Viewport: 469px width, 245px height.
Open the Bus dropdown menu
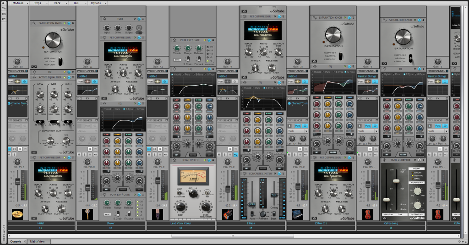point(78,3)
